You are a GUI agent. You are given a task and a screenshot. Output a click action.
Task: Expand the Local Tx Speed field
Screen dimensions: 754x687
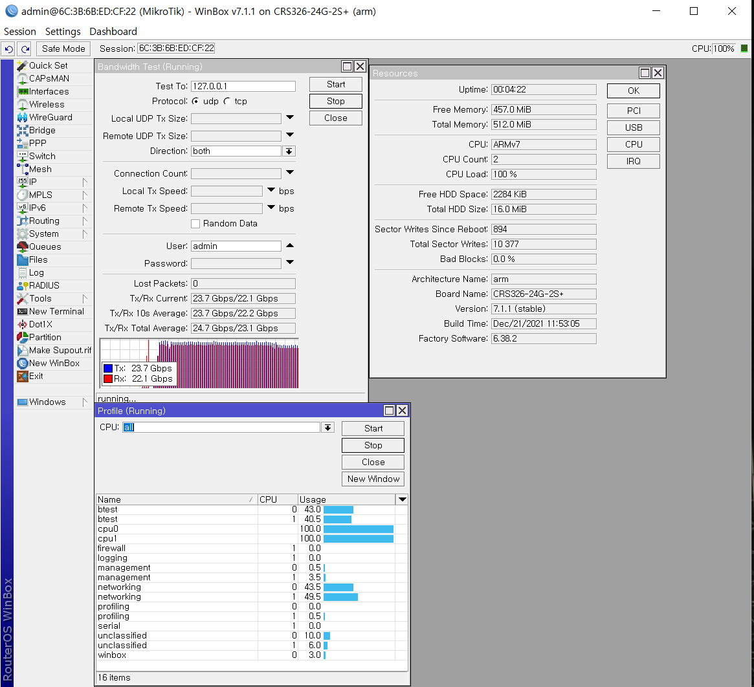pyautogui.click(x=271, y=190)
